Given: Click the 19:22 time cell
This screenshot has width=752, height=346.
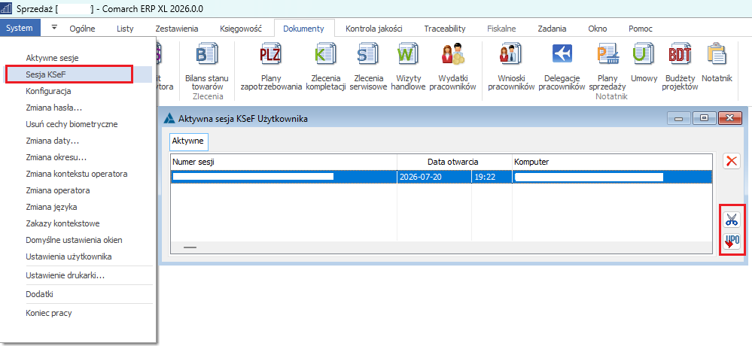Looking at the screenshot, I should coord(492,177).
